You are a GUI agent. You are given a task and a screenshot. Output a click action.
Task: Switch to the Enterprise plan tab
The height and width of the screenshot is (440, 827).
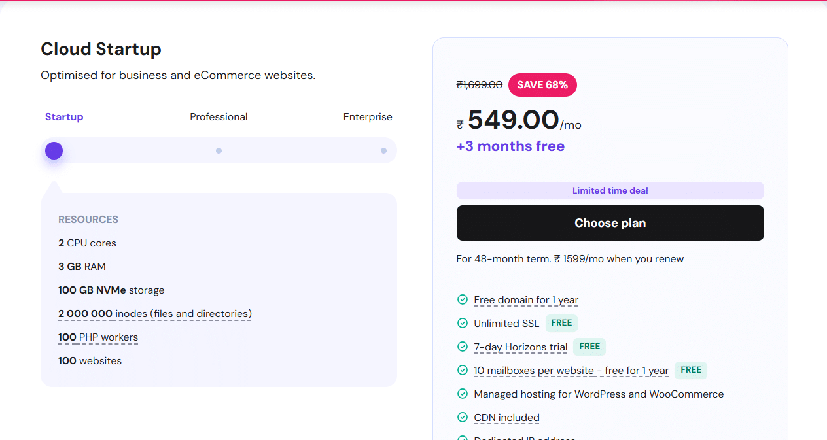point(368,116)
